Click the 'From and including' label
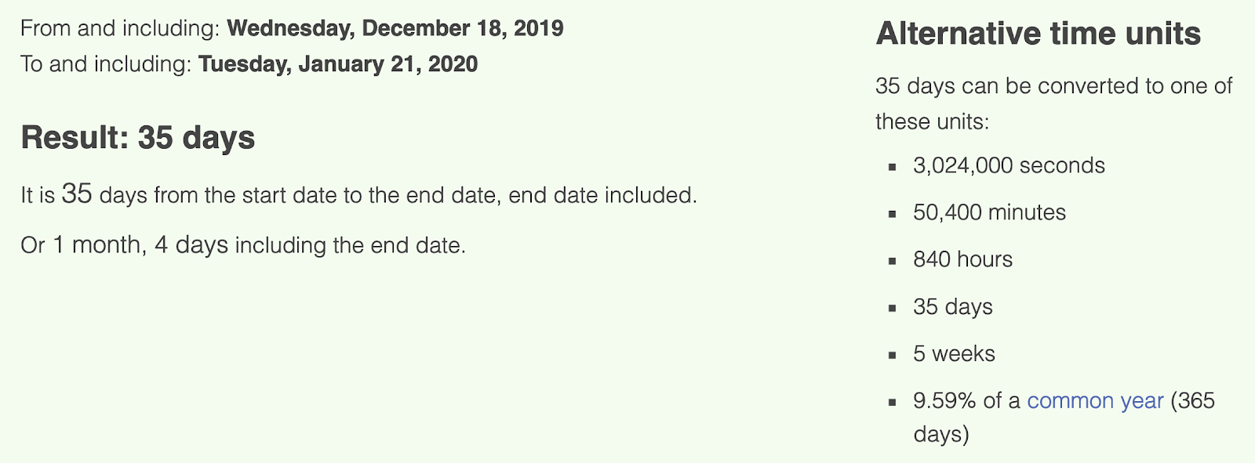The height and width of the screenshot is (463, 1255). point(120,28)
